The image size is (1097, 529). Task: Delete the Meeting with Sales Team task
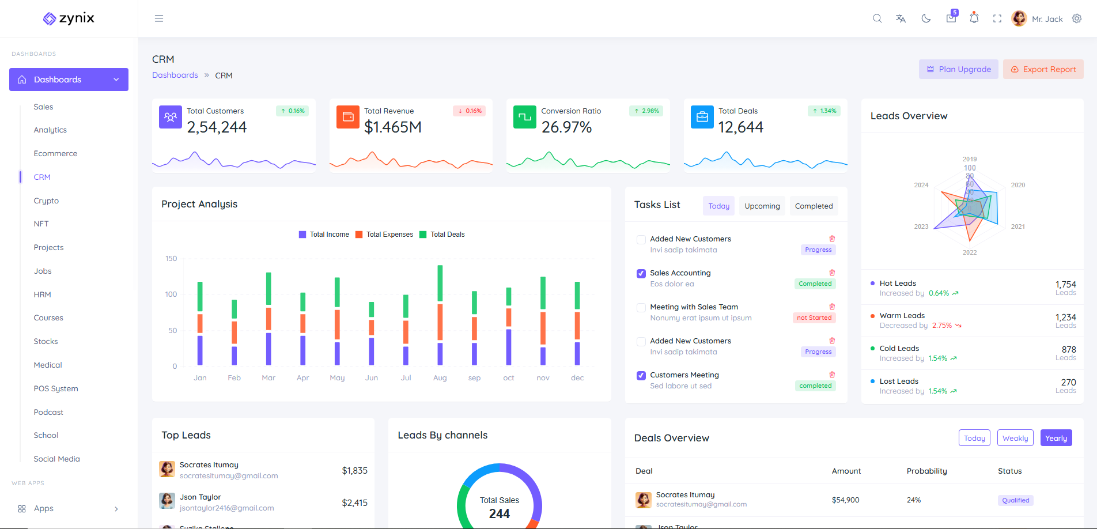tap(832, 307)
